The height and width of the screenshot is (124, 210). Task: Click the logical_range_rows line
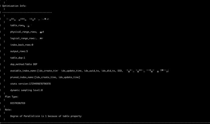pyautogui.click(x=27, y=39)
